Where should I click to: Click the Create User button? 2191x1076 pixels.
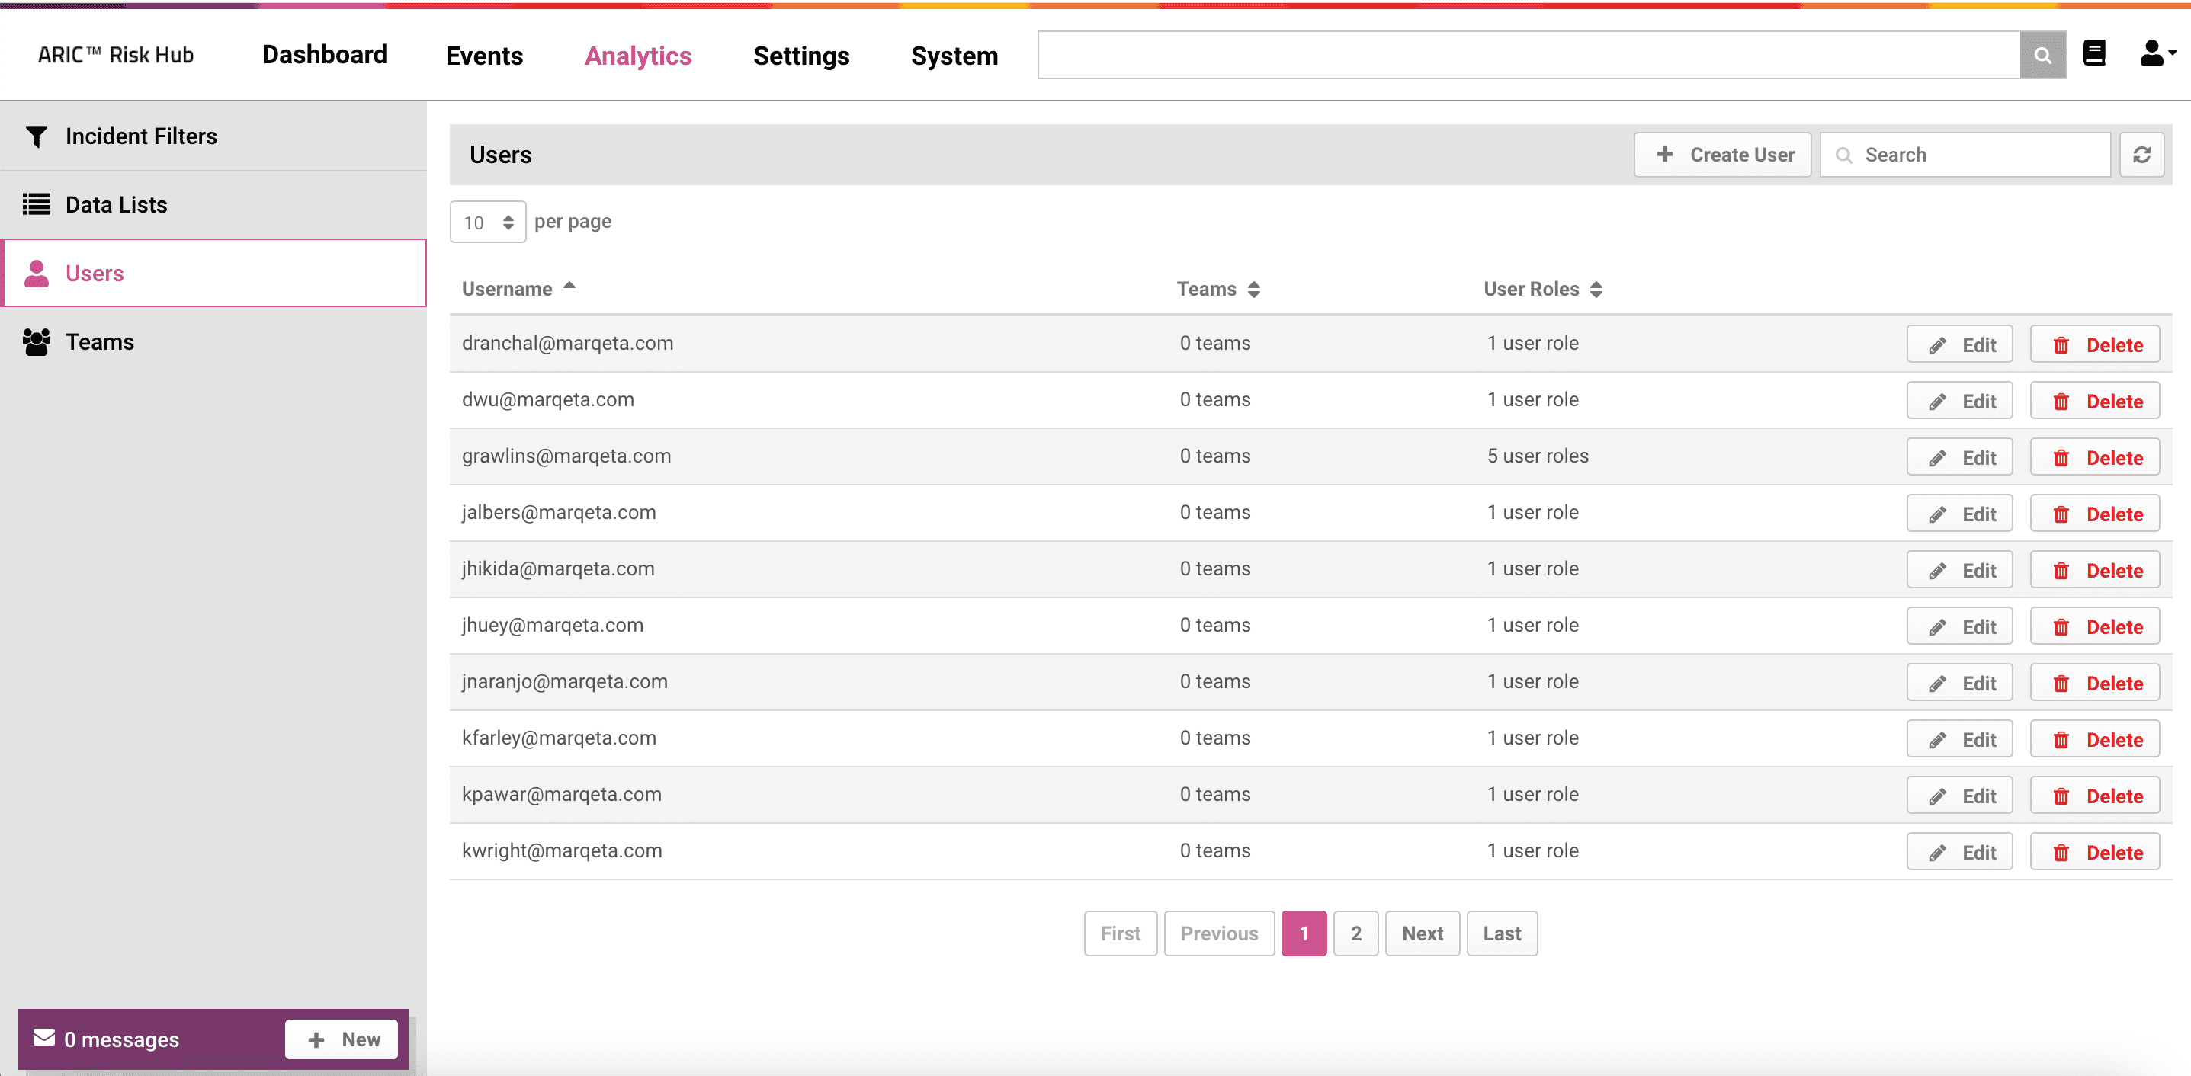pyautogui.click(x=1722, y=155)
